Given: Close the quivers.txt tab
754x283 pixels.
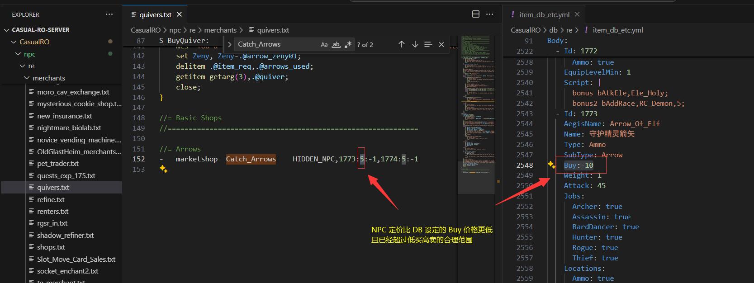Looking at the screenshot, I should click(179, 14).
